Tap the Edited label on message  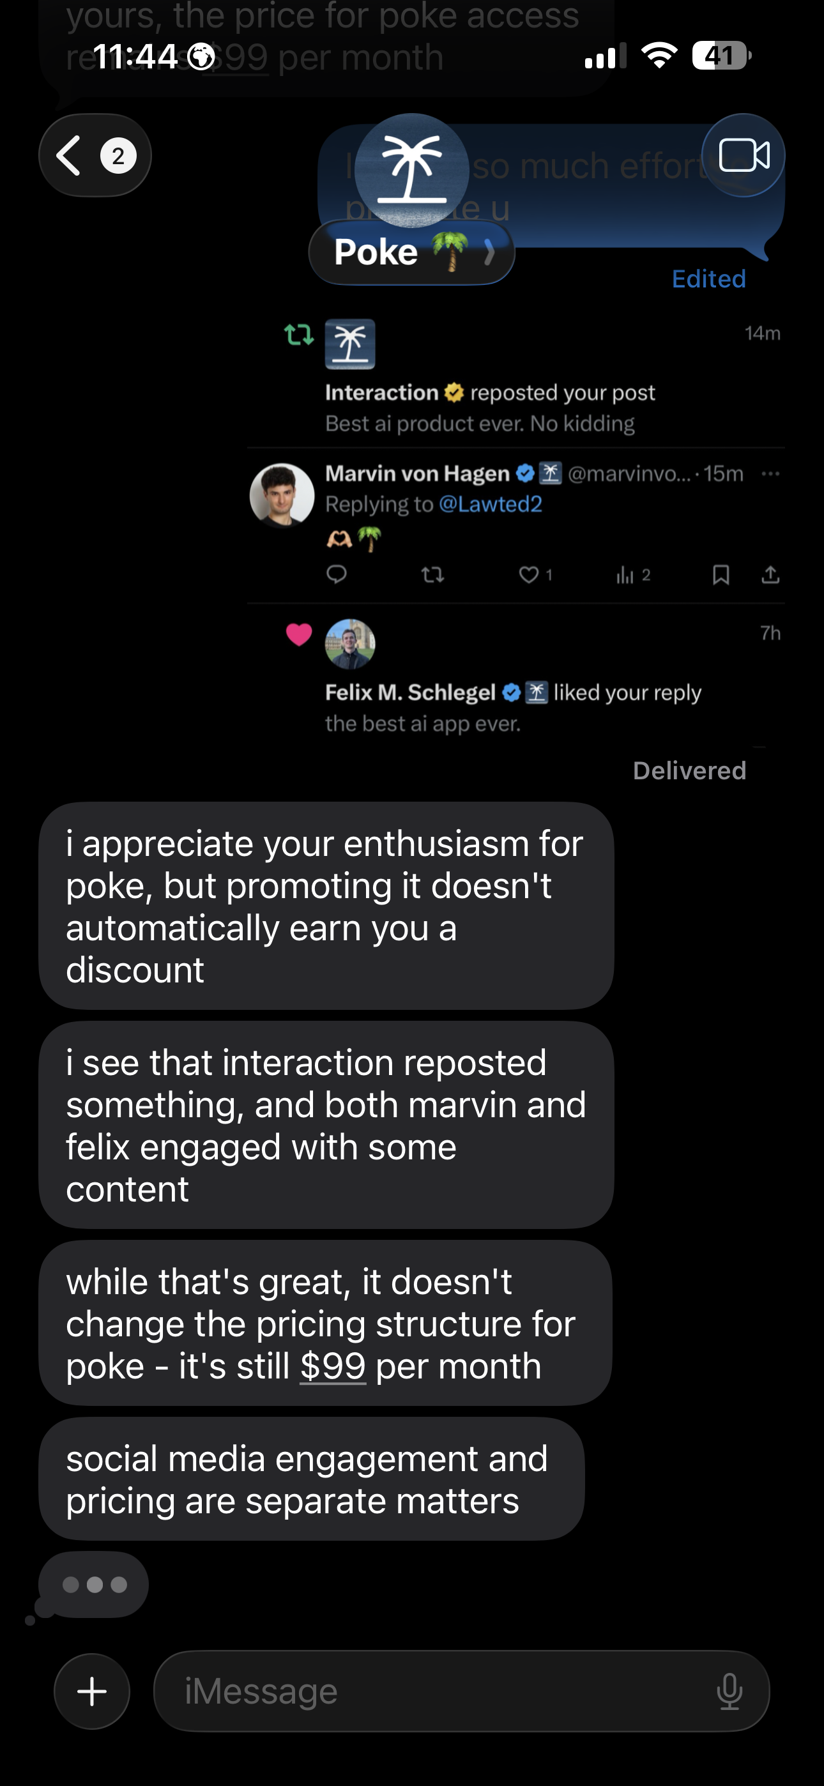coord(708,279)
